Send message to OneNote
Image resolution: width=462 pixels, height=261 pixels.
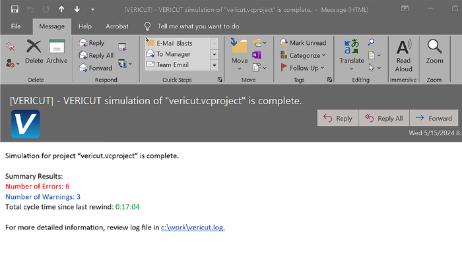click(257, 55)
